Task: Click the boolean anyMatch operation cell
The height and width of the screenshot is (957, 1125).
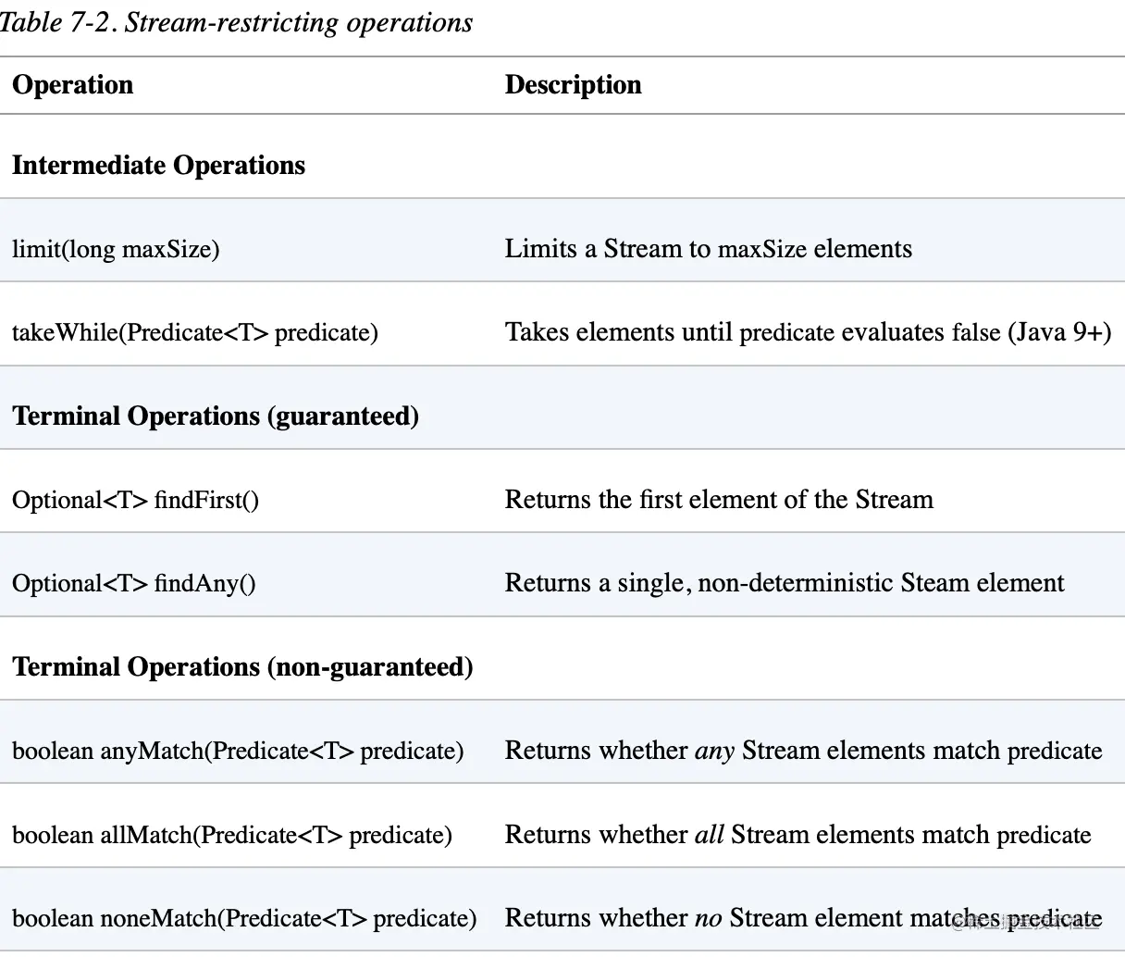Action: pyautogui.click(x=238, y=751)
